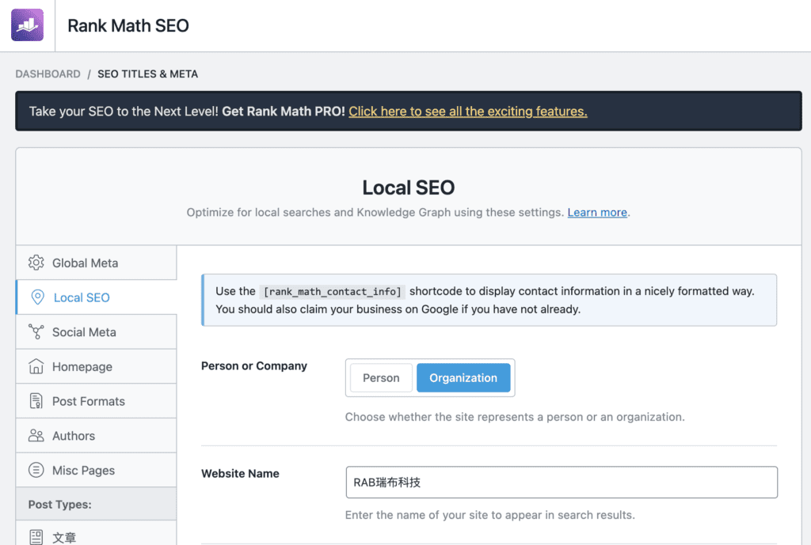This screenshot has width=811, height=545.
Task: Click the people icon beside Authors
Action: click(36, 435)
